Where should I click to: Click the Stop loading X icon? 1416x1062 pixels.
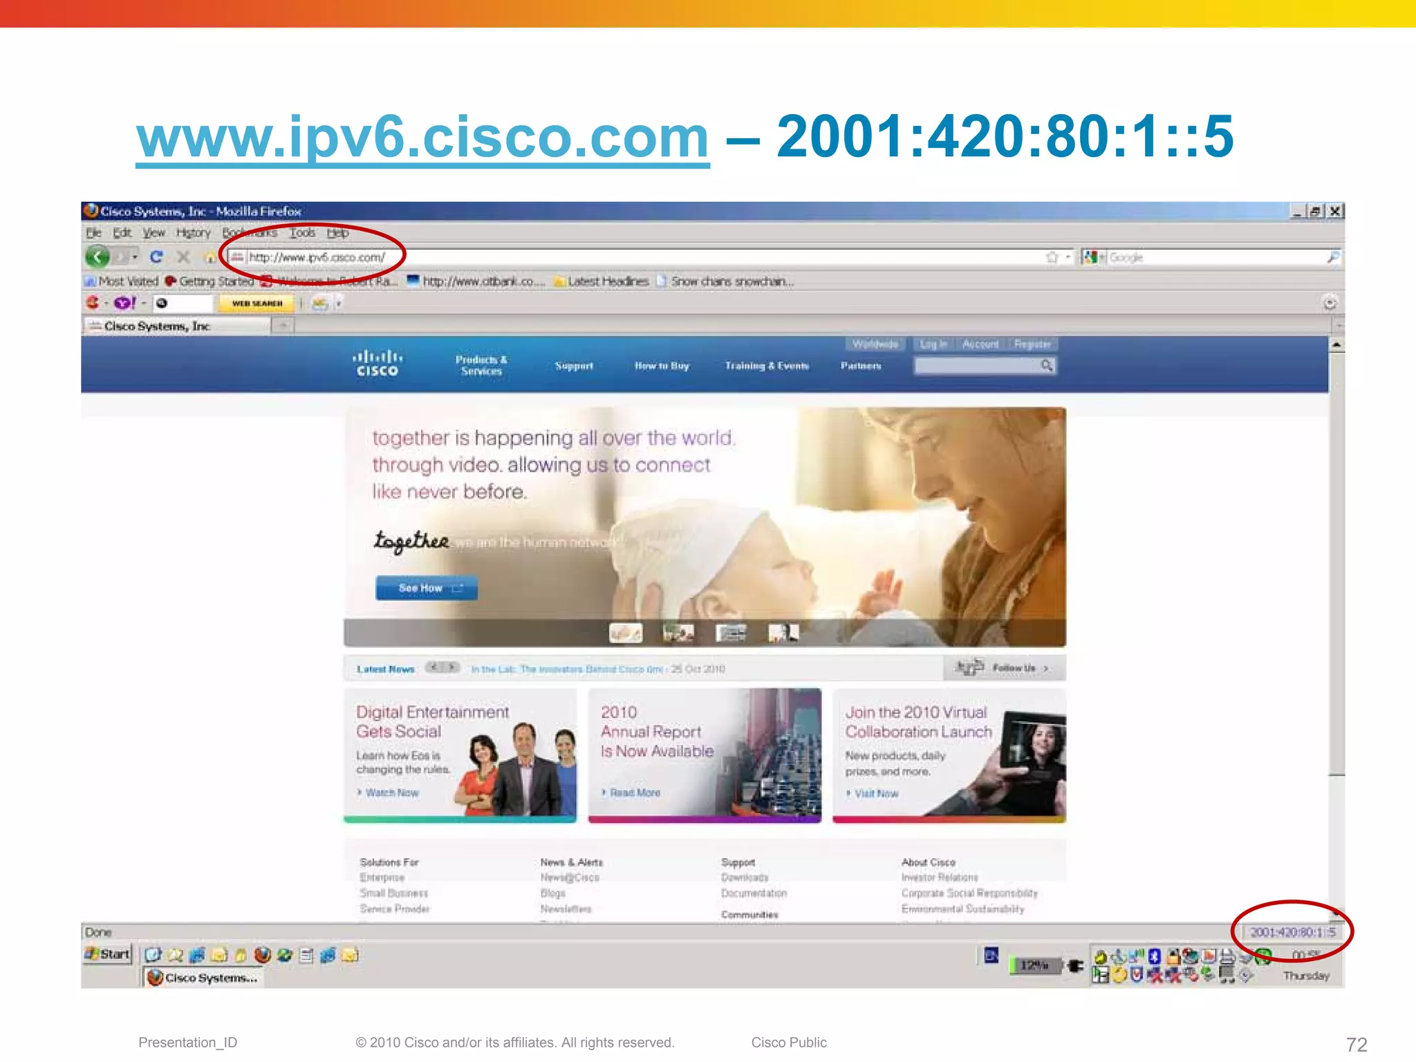[x=183, y=257]
